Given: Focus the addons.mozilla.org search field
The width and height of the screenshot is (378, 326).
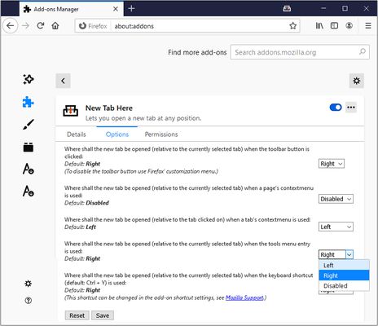Looking at the screenshot, I should pos(300,52).
